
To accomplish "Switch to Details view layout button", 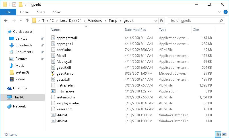I will coord(218,134).
